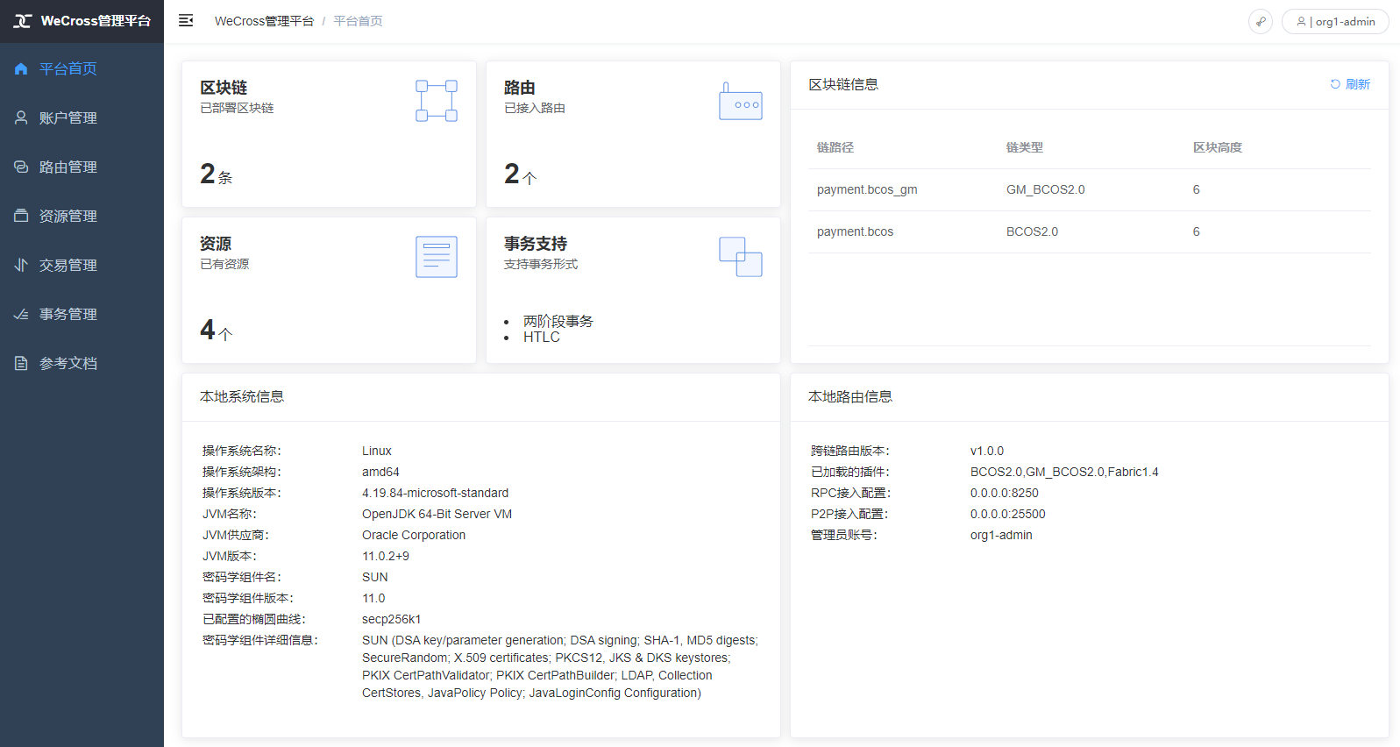Click the 区块链信息 panel title

tap(843, 84)
